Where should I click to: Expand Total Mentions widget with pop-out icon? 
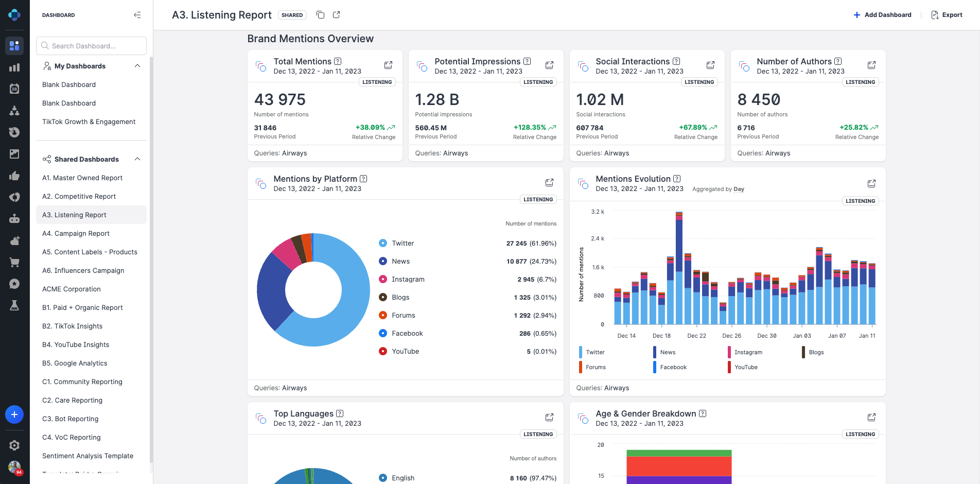388,65
